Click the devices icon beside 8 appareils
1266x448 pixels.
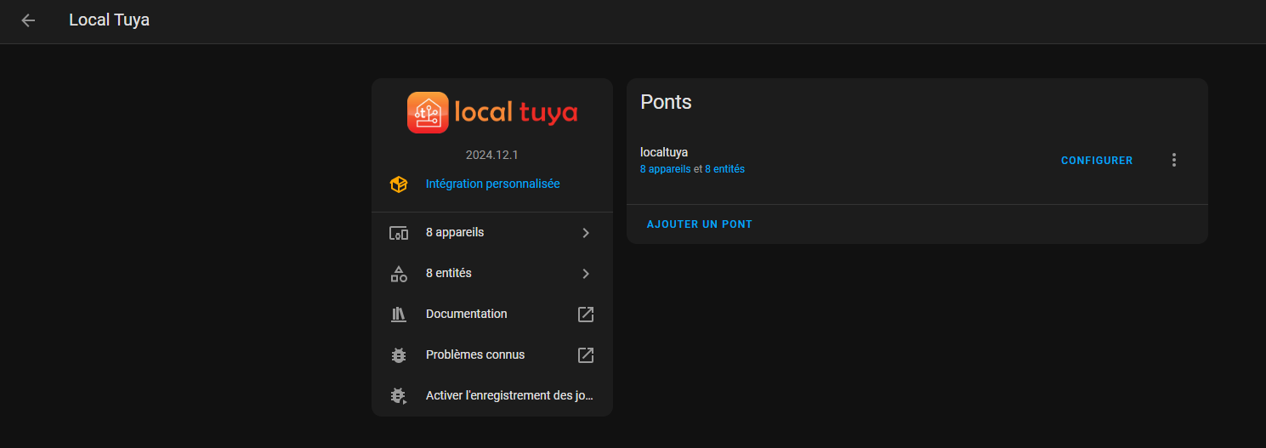click(398, 233)
